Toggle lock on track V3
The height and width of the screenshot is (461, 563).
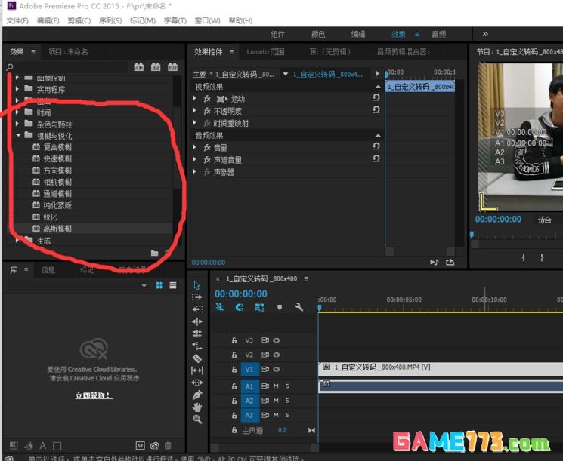coord(234,340)
